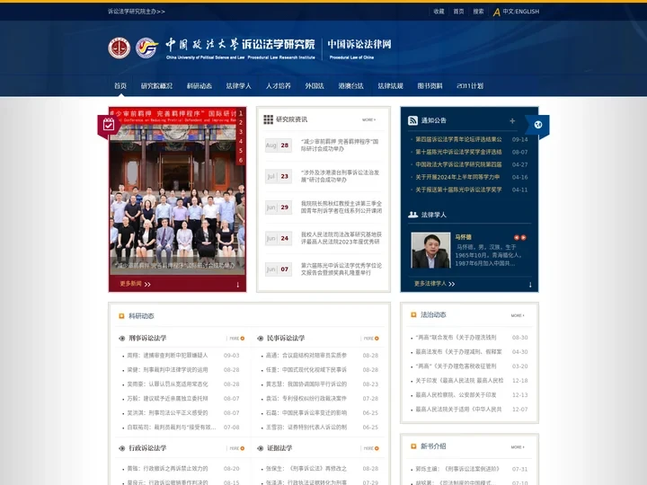Click the eye icon beside 证据法学
This screenshot has height=485, width=647.
[x=260, y=448]
